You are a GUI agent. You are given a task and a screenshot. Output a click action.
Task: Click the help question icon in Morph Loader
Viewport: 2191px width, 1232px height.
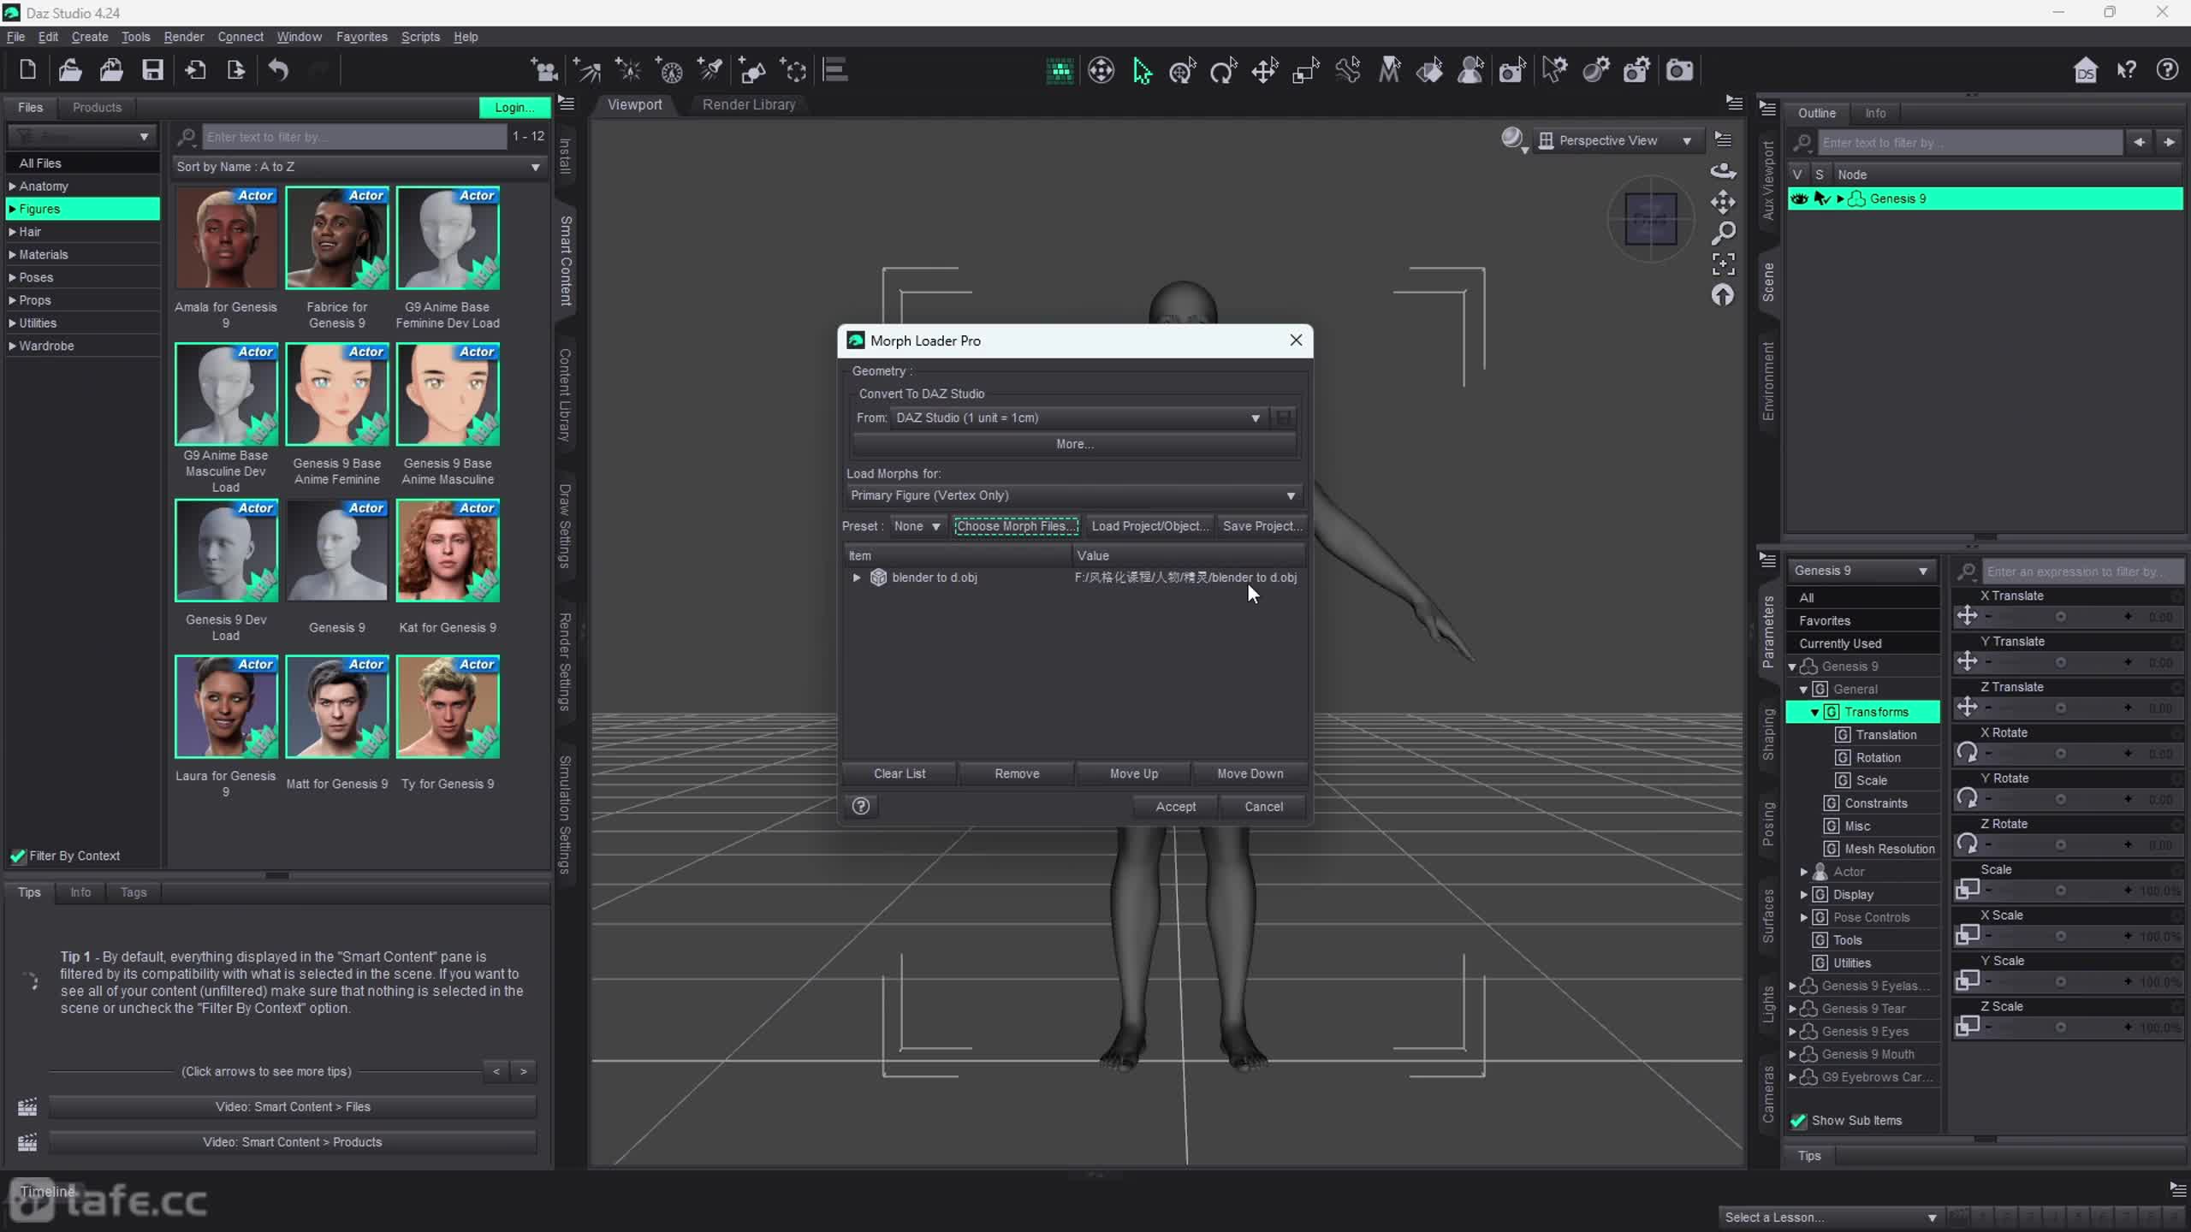coord(861,806)
